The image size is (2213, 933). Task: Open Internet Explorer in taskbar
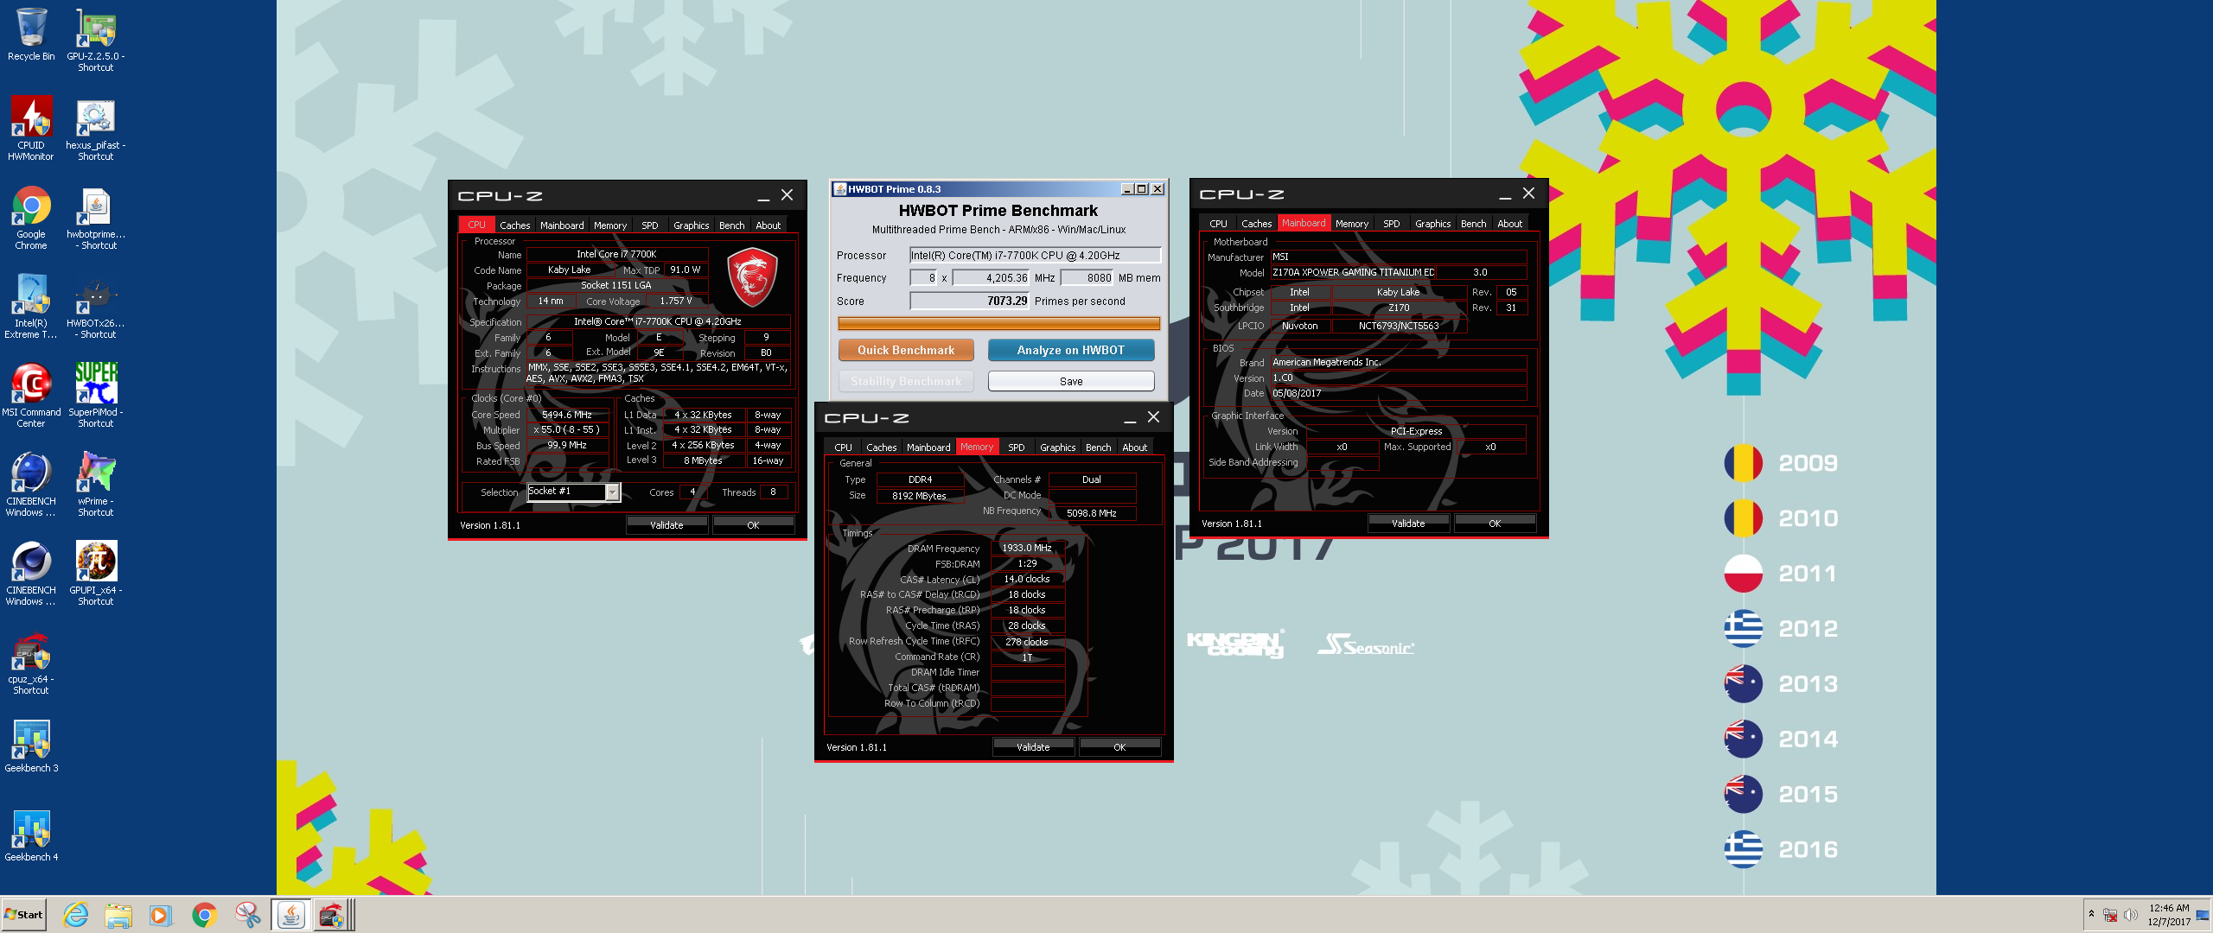pyautogui.click(x=76, y=915)
